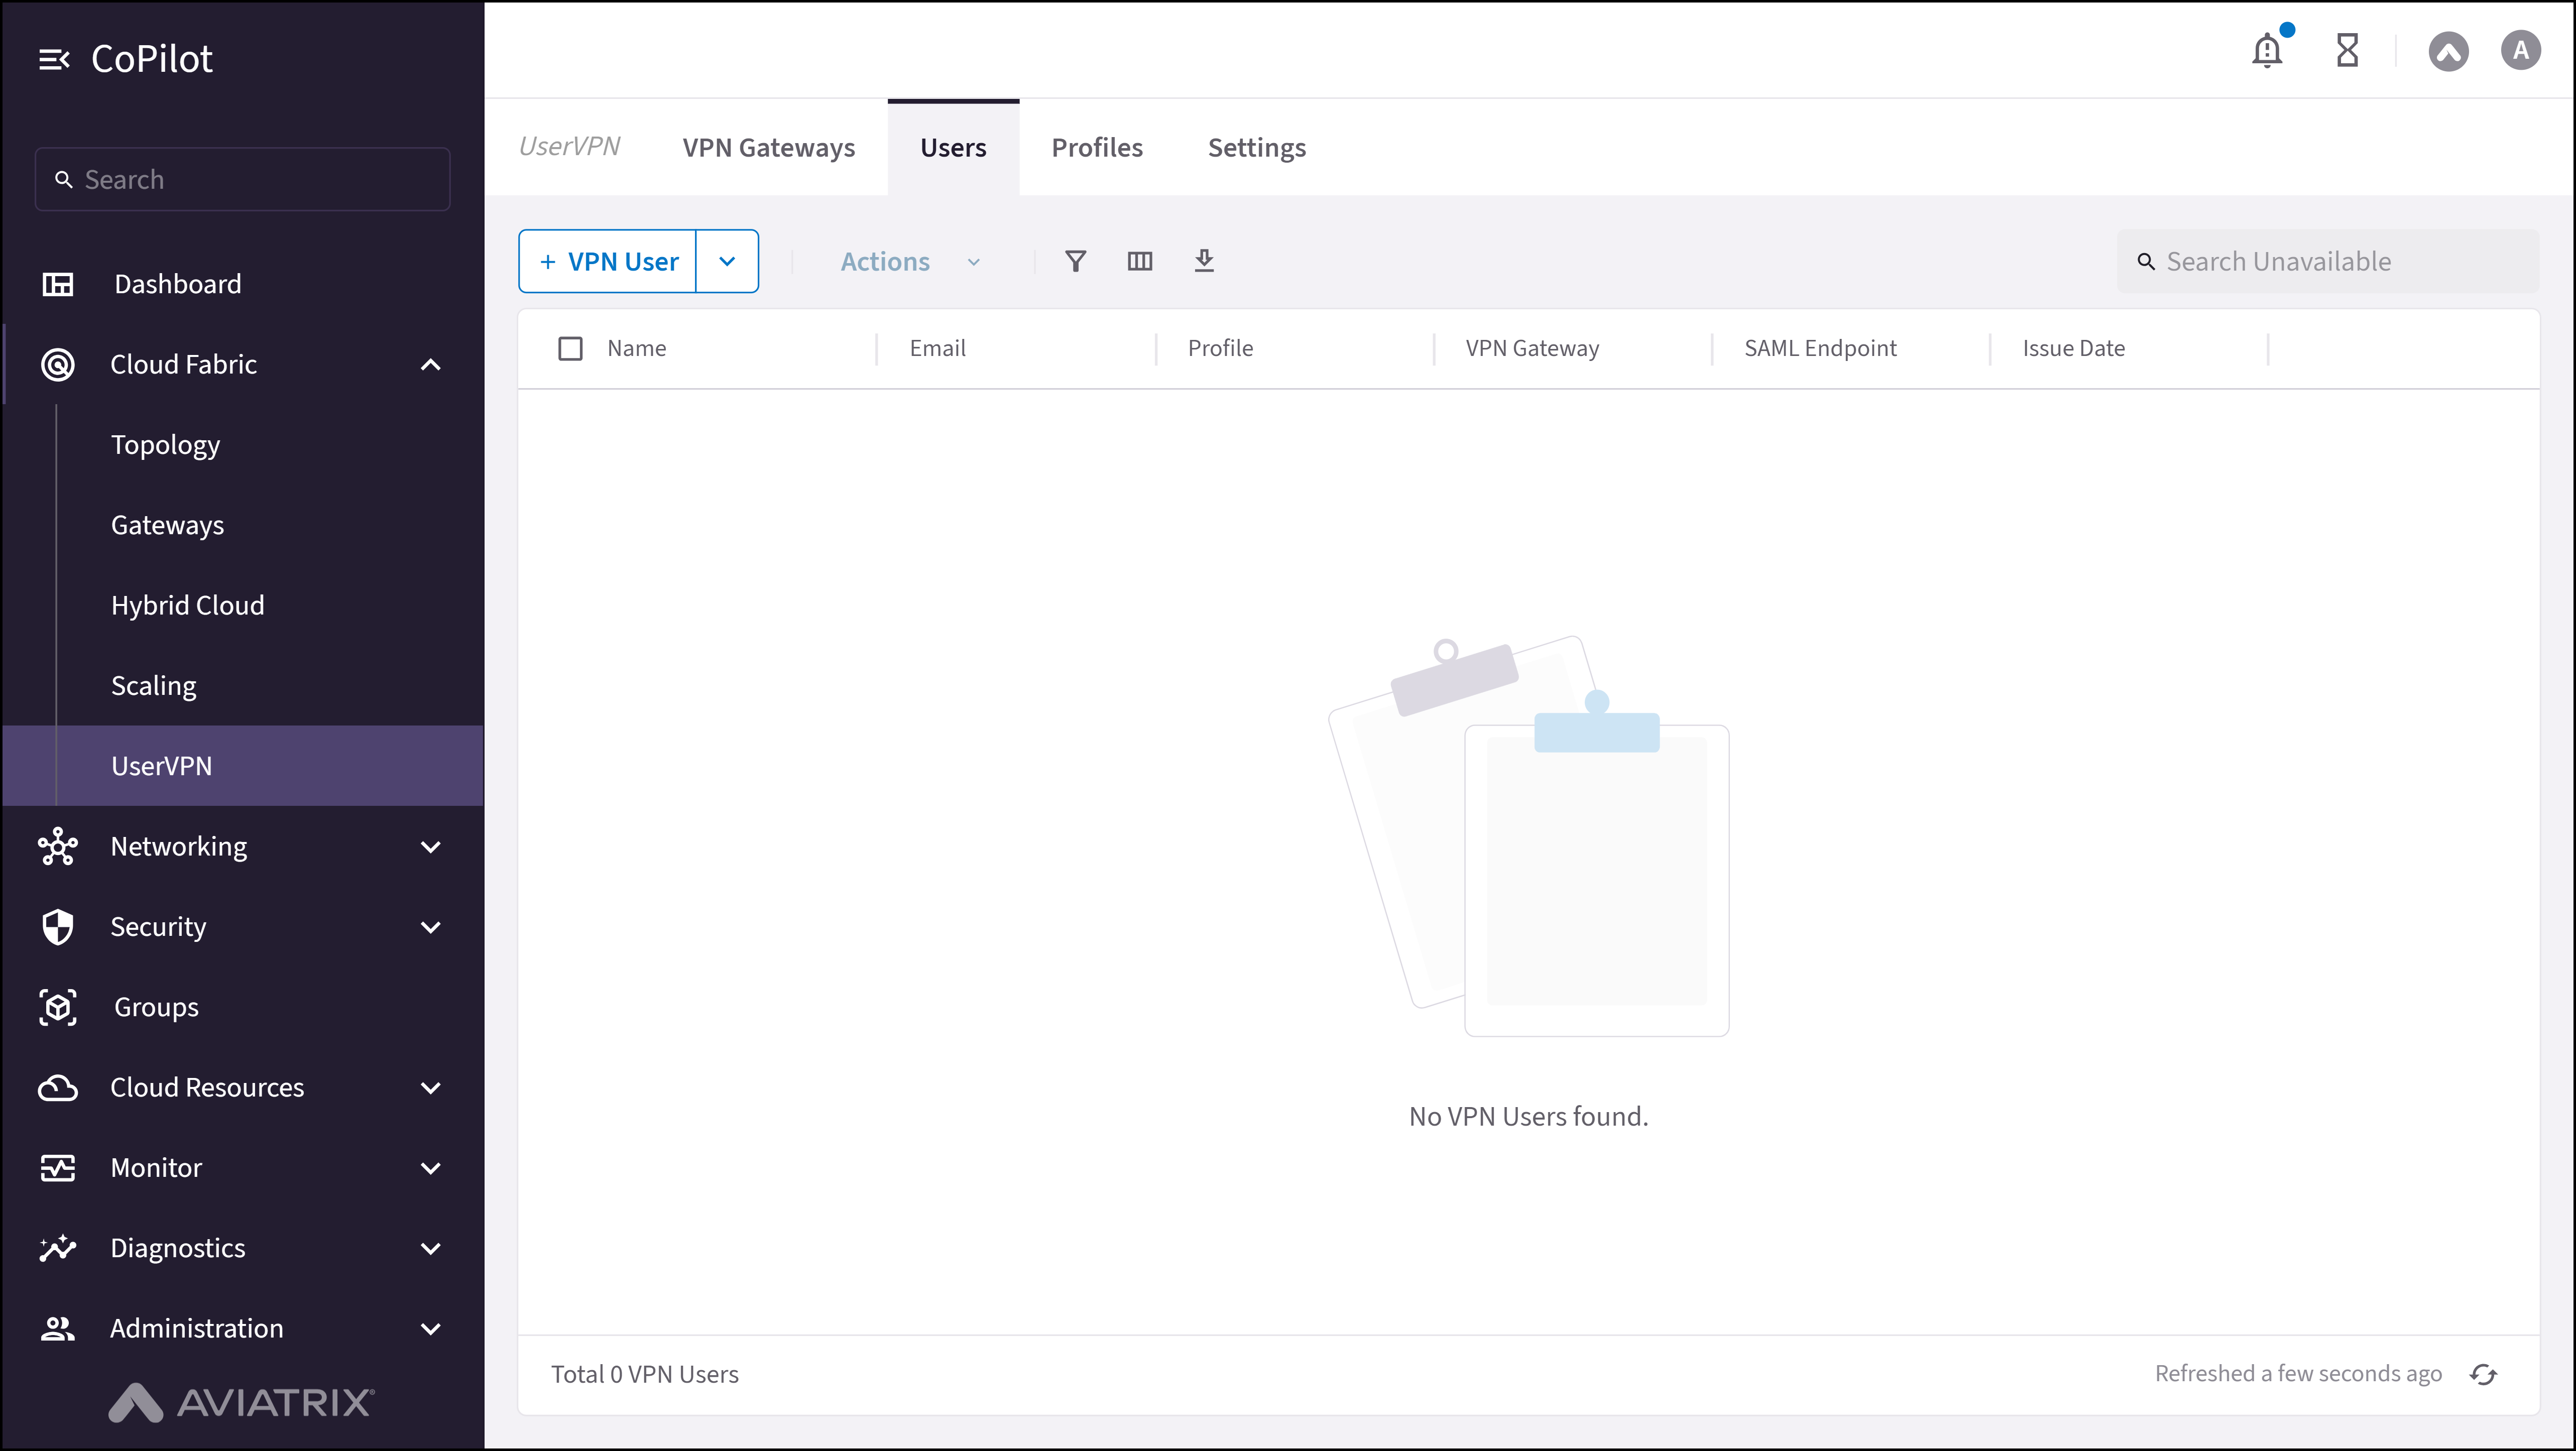Open the Settings tab
The image size is (2576, 1451).
click(x=1256, y=148)
